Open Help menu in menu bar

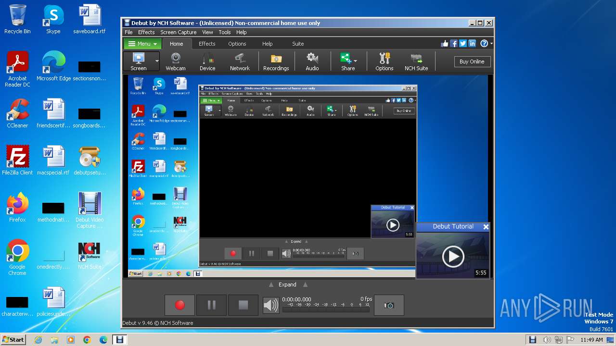click(x=242, y=32)
